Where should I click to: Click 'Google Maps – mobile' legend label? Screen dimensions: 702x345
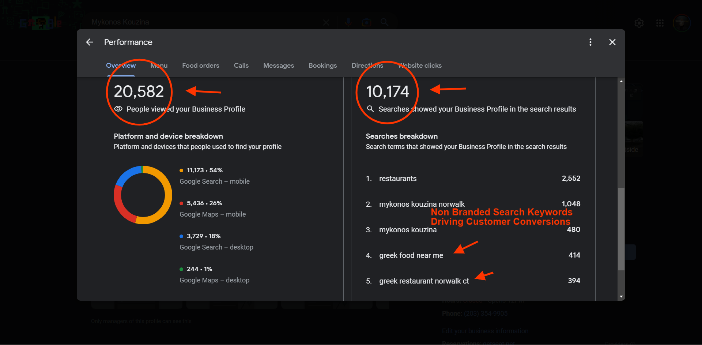[212, 214]
